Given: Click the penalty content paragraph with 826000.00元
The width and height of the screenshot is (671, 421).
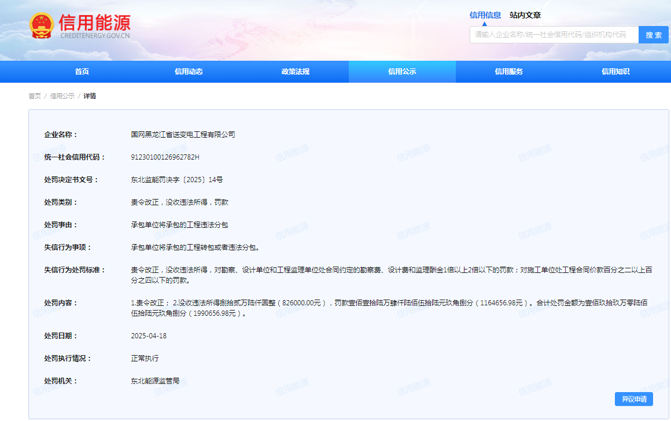Looking at the screenshot, I should pos(389,308).
